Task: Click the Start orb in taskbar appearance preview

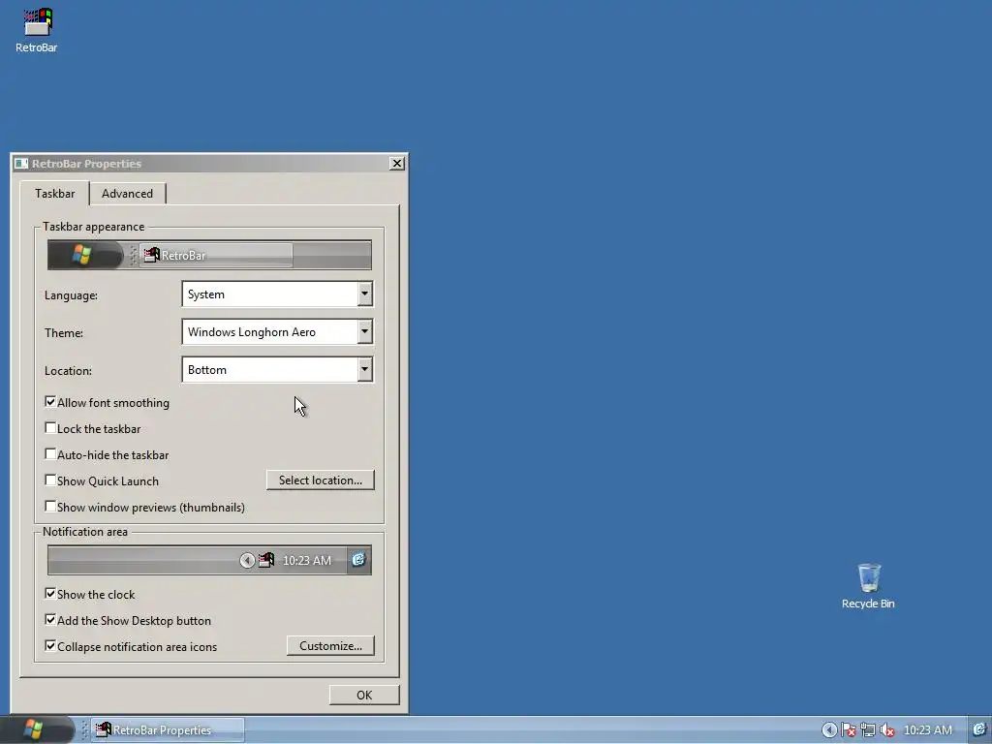Action: 85,255
